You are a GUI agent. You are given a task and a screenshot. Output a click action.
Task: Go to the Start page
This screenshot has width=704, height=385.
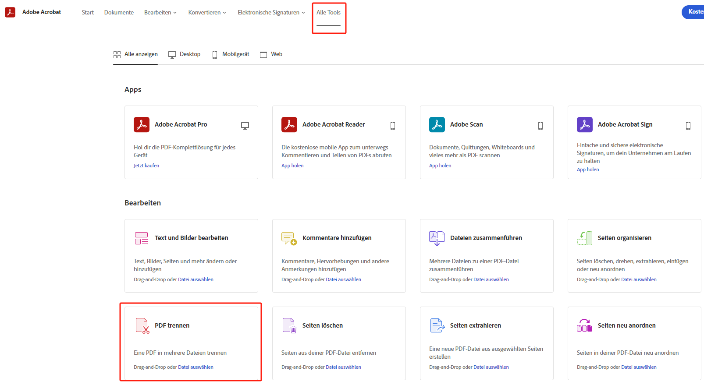point(88,12)
